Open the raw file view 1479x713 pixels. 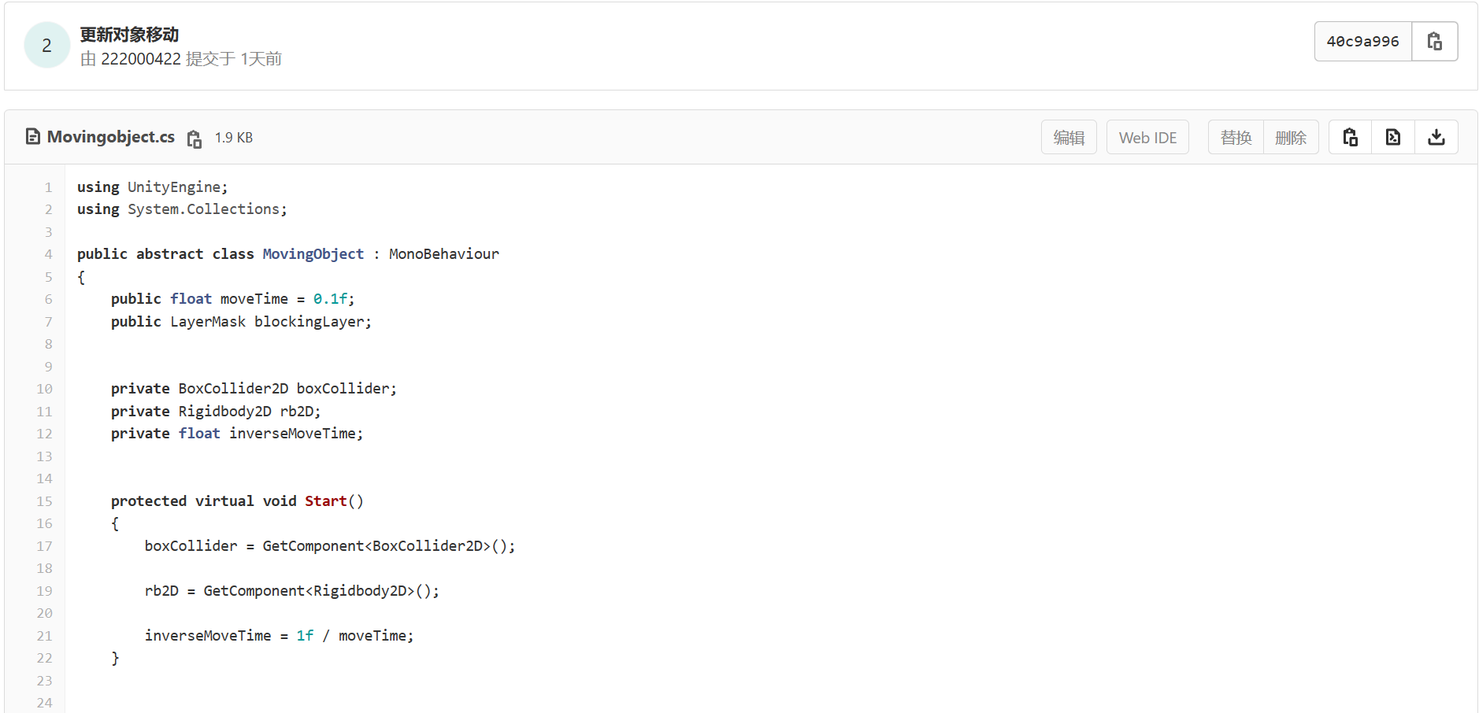1392,138
